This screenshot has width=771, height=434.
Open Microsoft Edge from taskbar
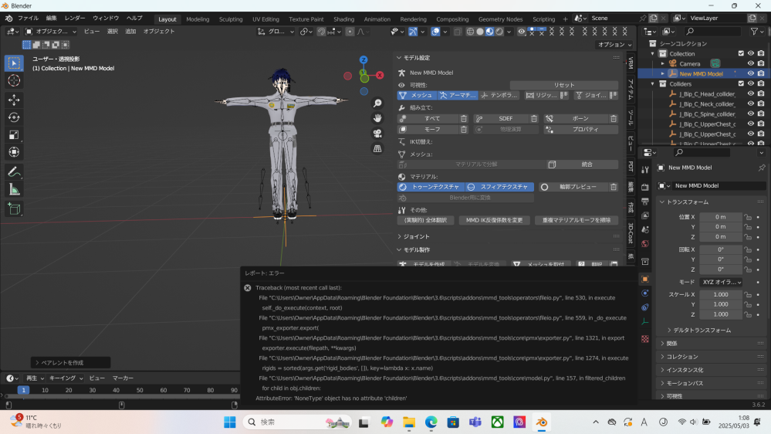click(x=431, y=422)
